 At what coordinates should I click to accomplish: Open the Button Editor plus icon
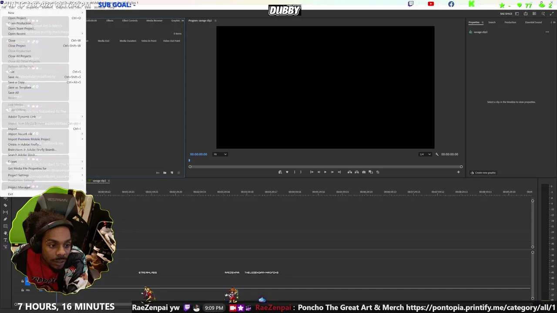458,172
